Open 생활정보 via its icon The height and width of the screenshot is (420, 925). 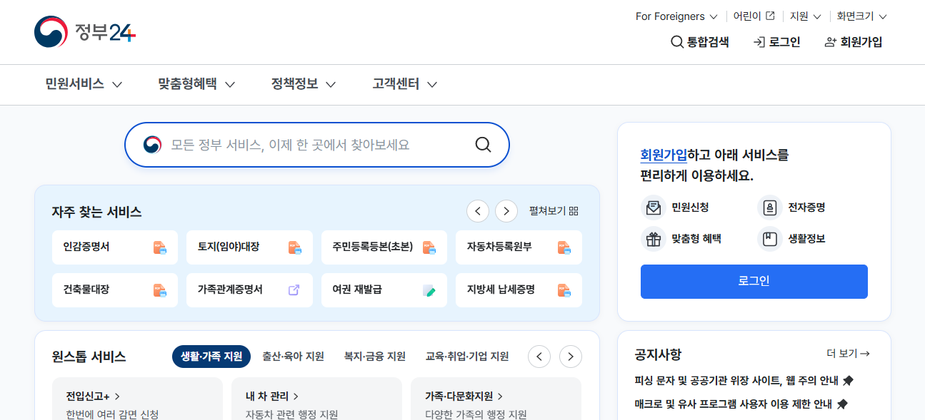click(769, 238)
